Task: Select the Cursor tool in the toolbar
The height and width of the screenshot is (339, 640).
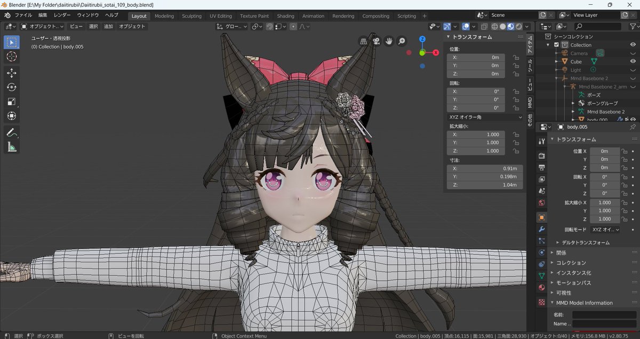Action: 12,57
